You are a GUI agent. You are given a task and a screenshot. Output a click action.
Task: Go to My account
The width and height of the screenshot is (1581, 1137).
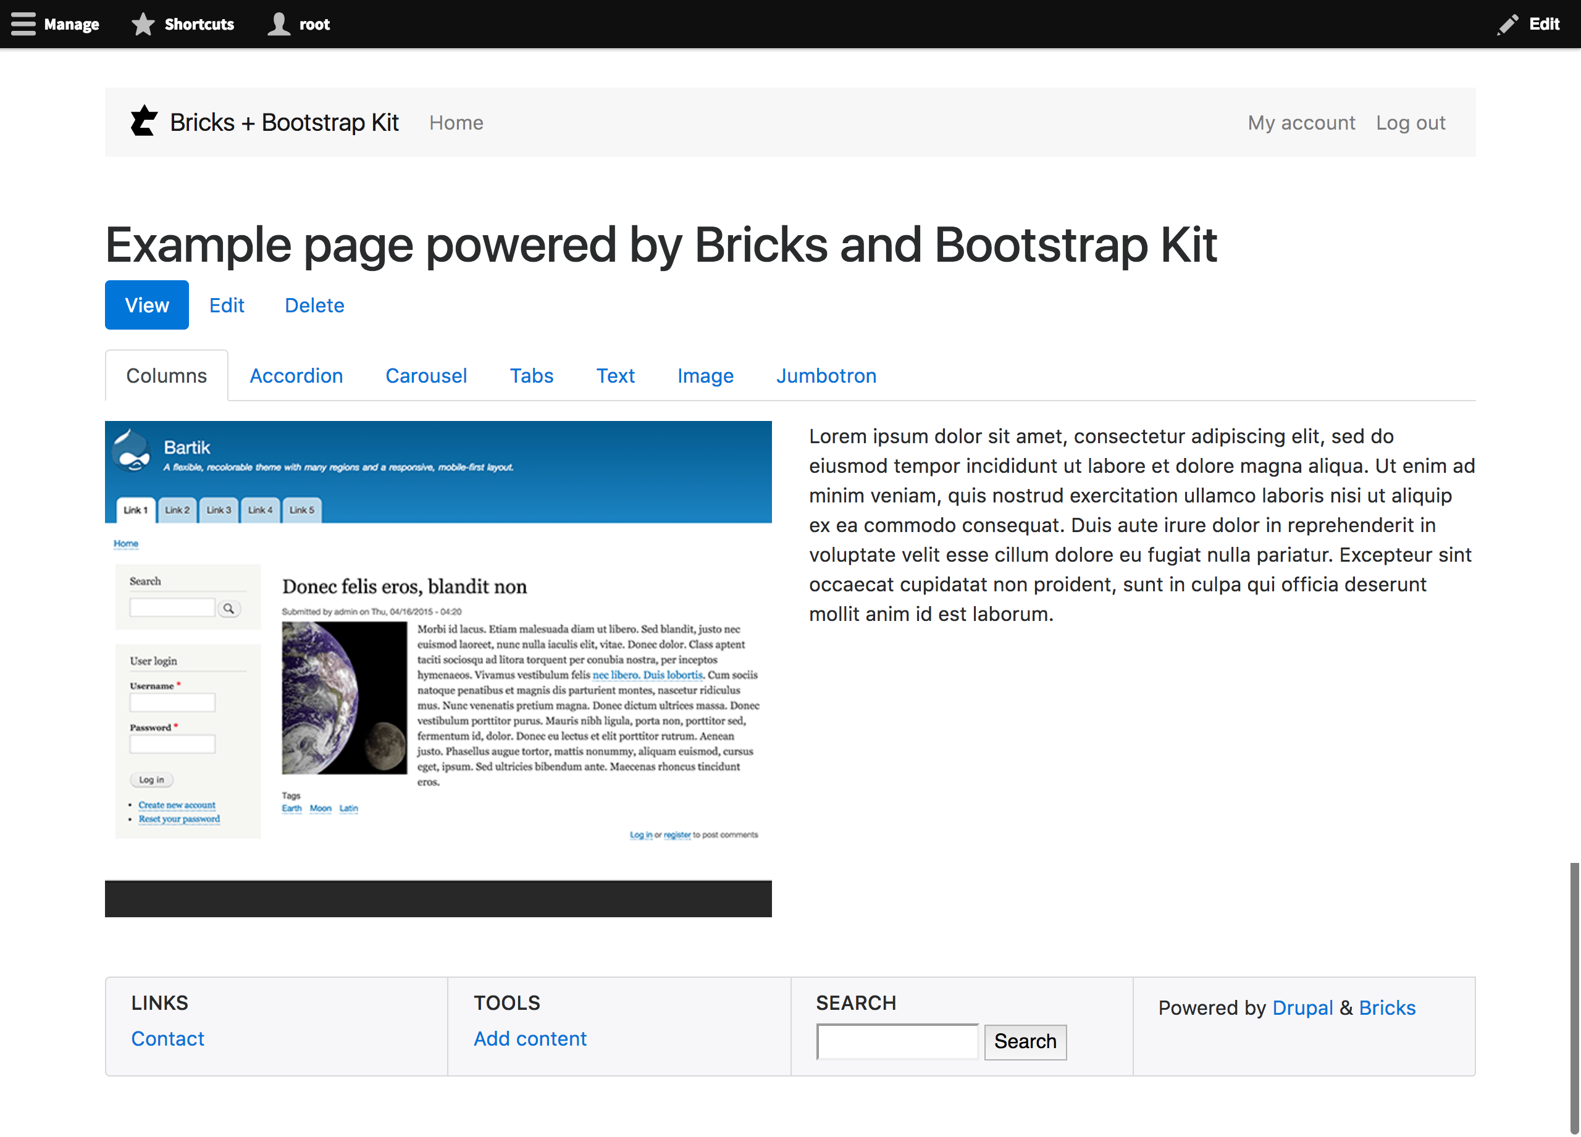pyautogui.click(x=1301, y=123)
